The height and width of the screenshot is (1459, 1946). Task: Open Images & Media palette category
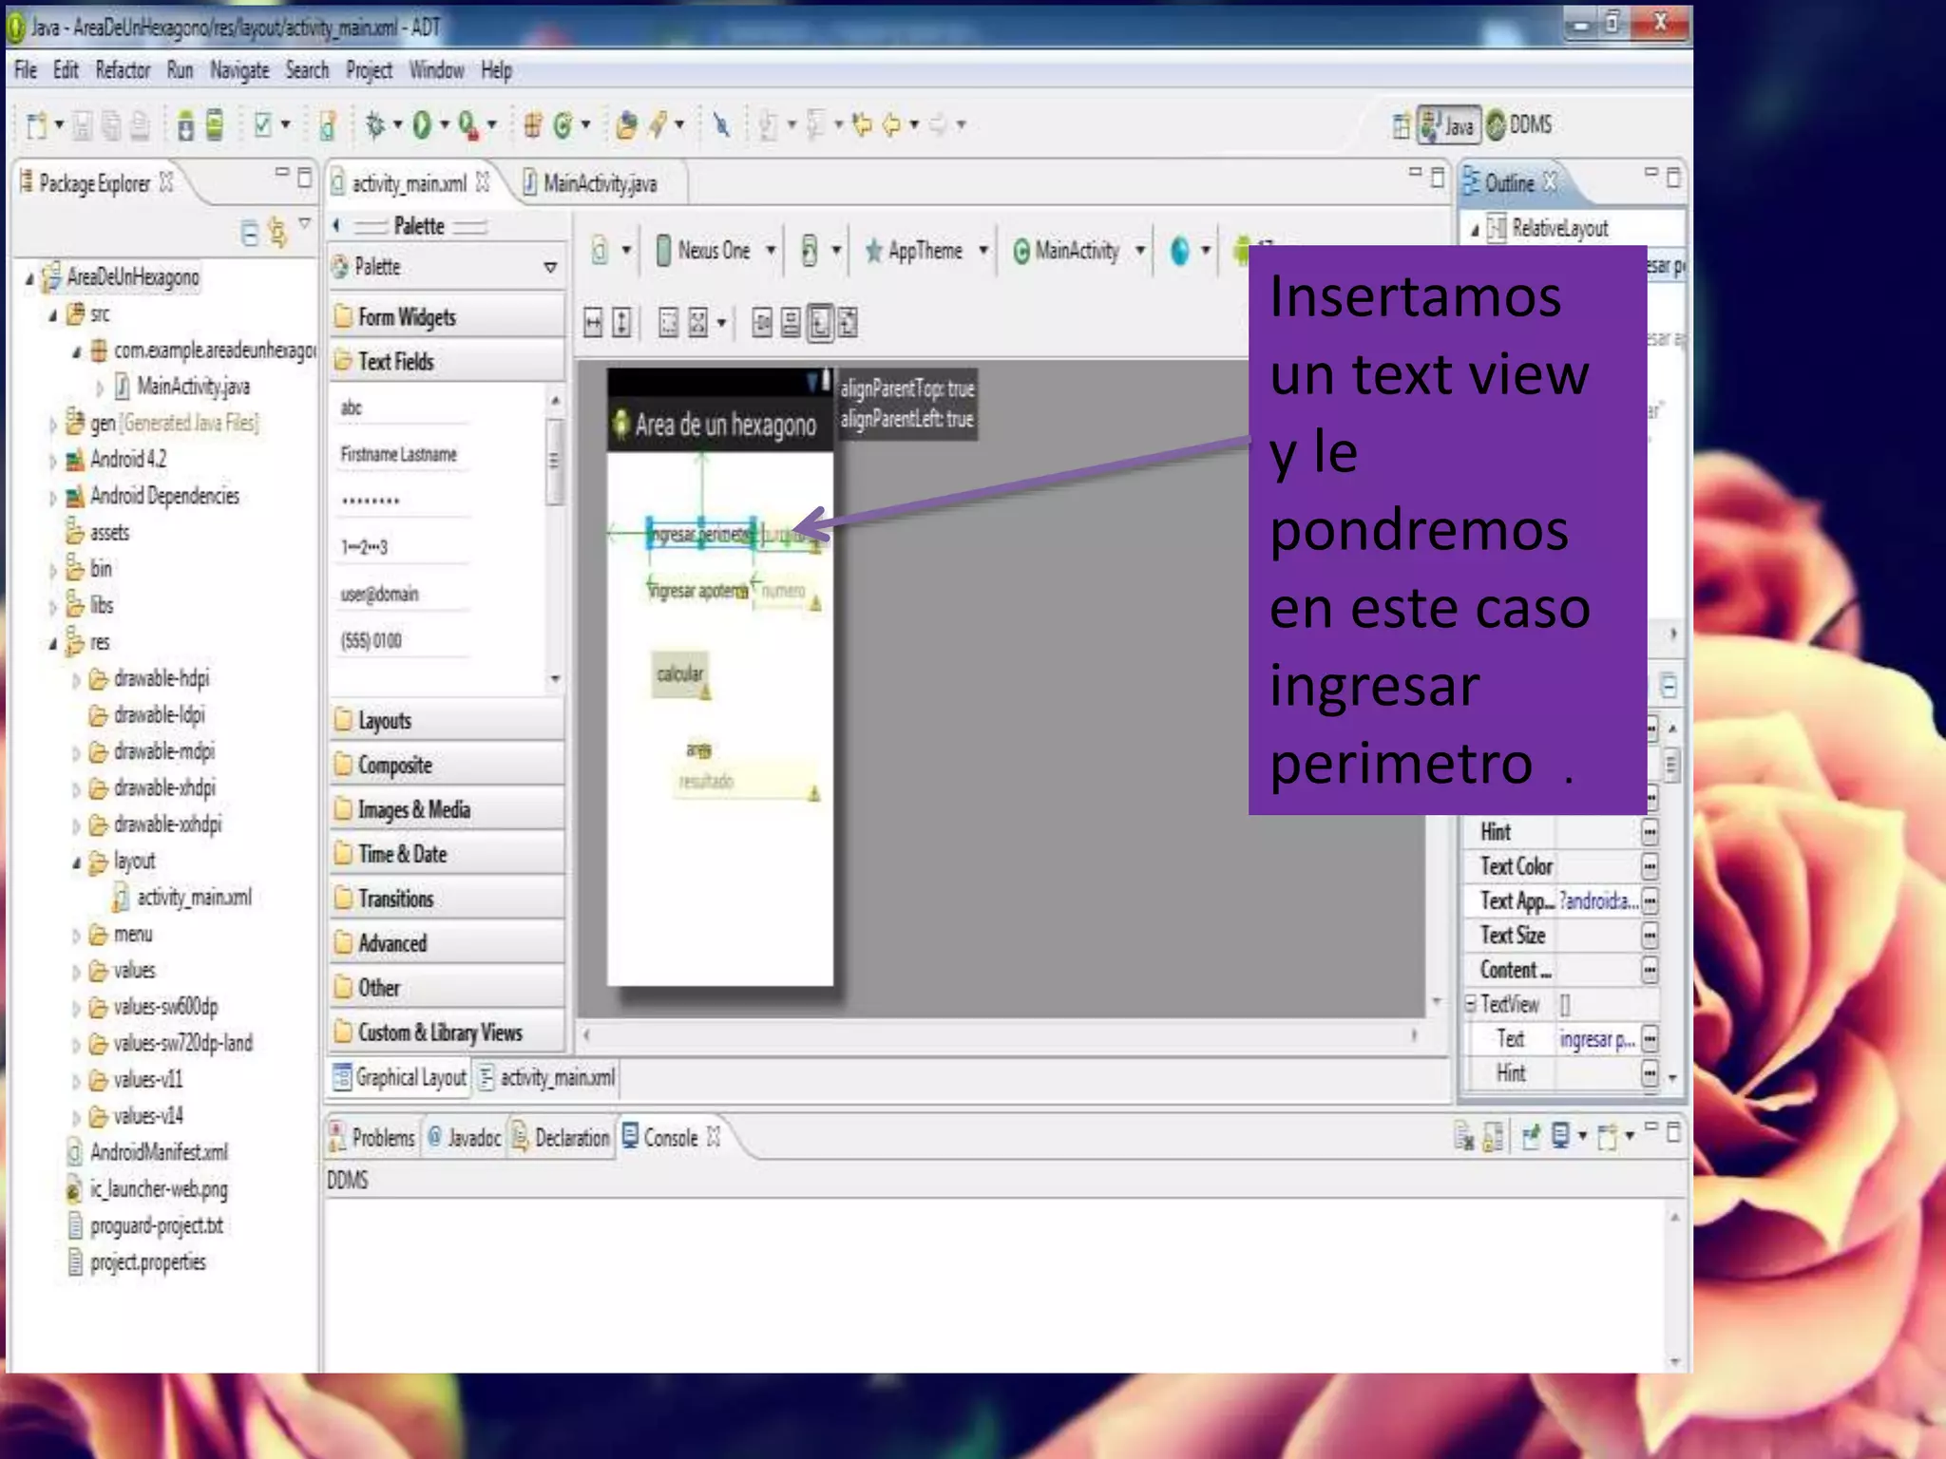(x=447, y=810)
